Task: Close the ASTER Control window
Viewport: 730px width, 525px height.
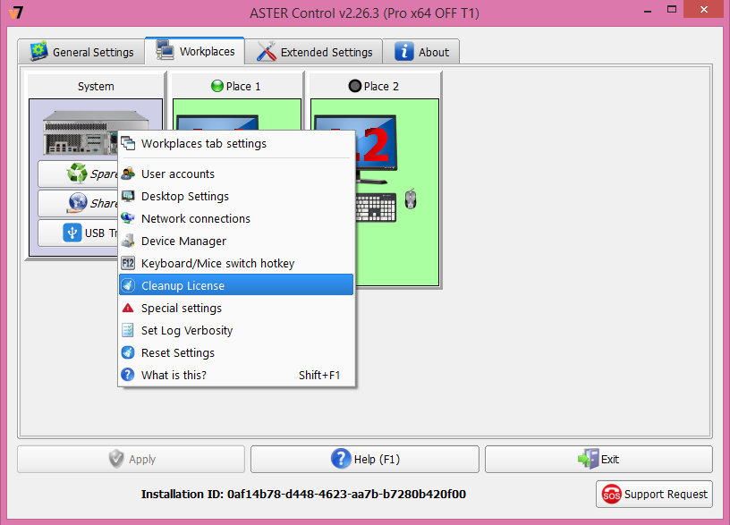Action: pos(704,9)
